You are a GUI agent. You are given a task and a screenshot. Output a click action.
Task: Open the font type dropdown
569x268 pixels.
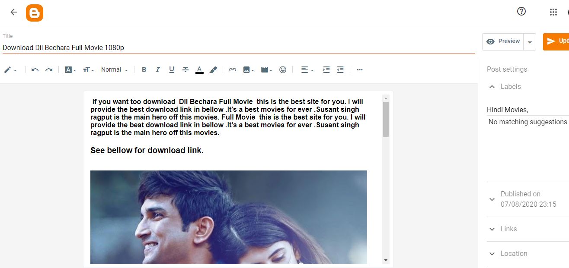pyautogui.click(x=70, y=69)
